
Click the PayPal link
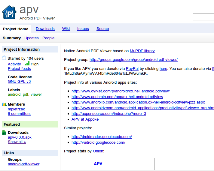tap(132, 69)
